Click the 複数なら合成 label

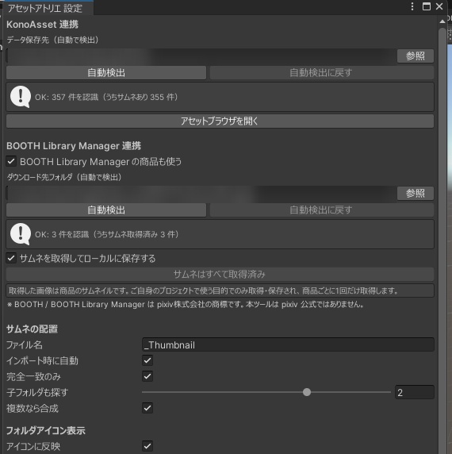click(x=33, y=408)
